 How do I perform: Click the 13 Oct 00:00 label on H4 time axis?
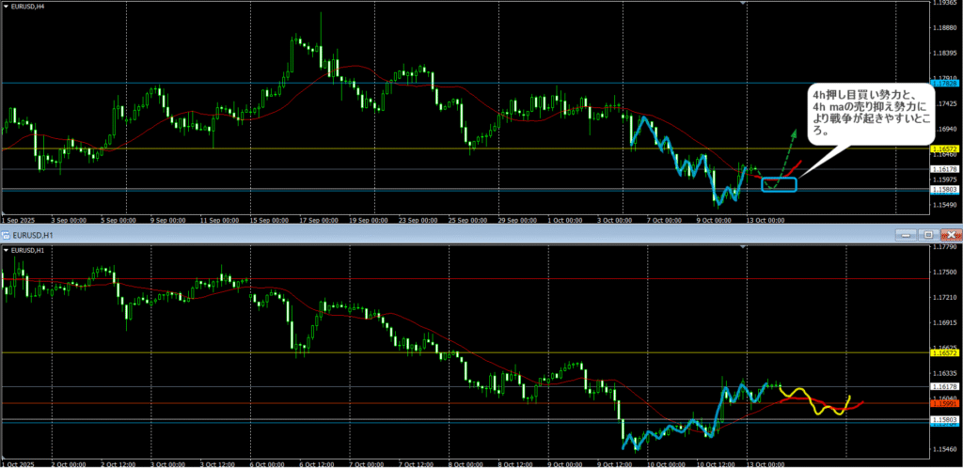pos(764,220)
